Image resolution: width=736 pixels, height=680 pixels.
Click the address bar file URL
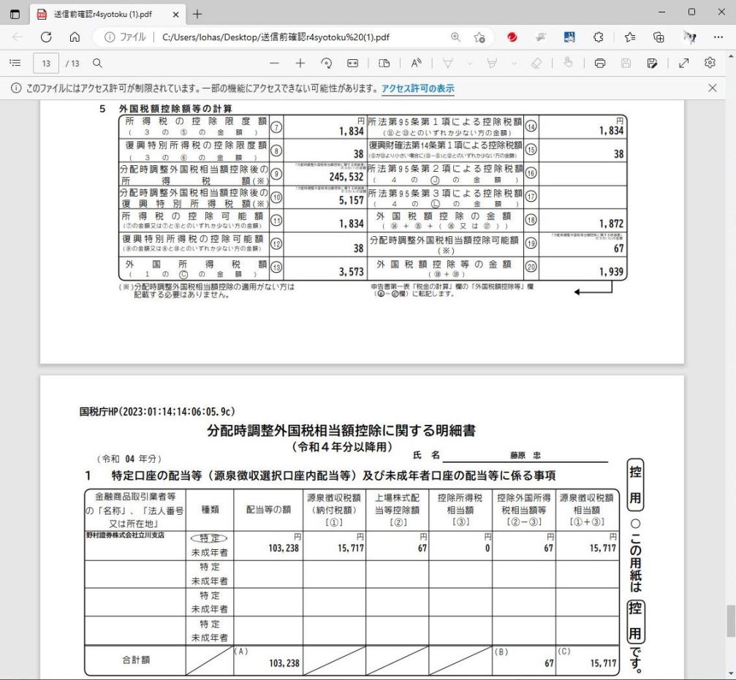[x=276, y=37]
